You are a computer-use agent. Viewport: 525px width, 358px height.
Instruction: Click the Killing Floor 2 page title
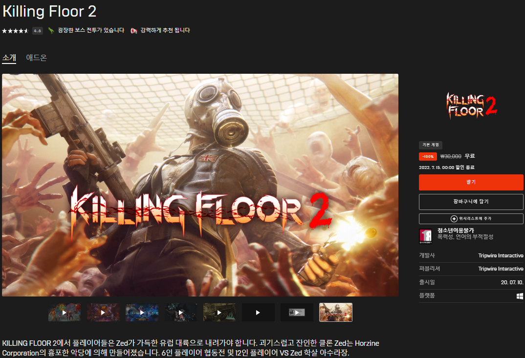coord(49,11)
